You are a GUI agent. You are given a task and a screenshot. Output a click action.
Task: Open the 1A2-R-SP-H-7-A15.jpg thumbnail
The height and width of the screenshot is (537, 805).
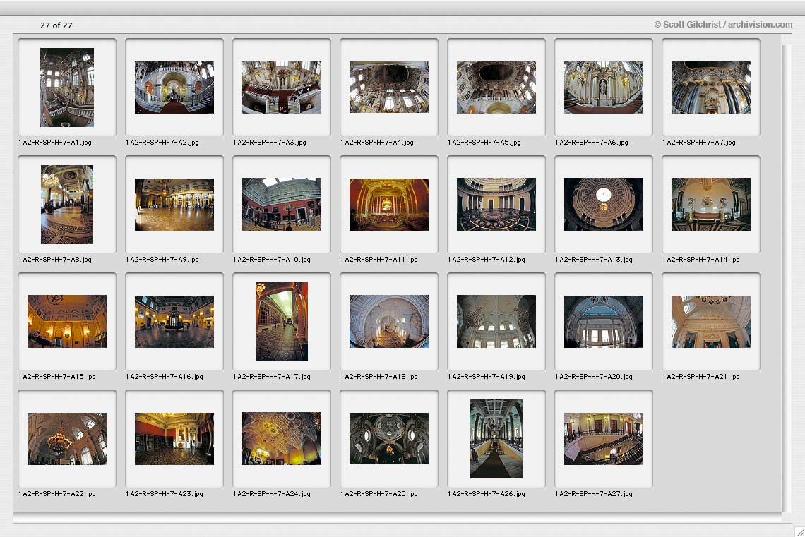tap(67, 321)
